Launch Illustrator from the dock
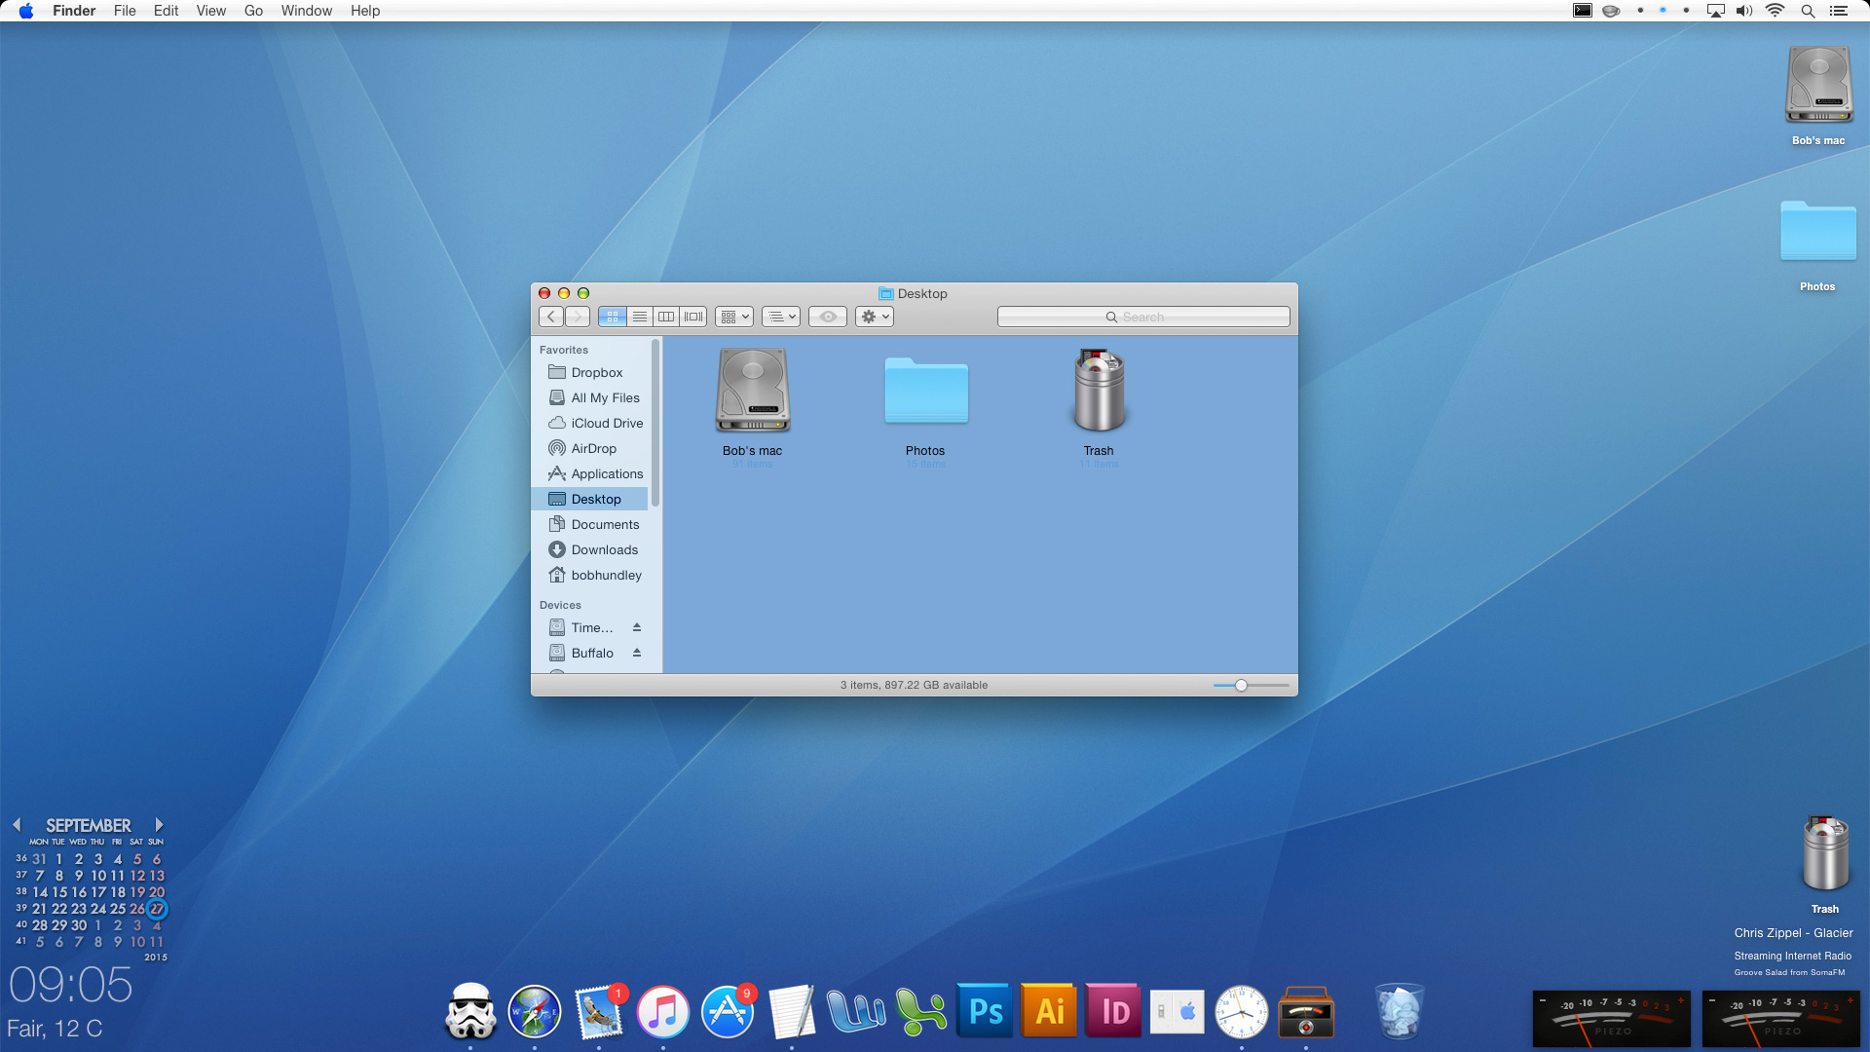This screenshot has height=1052, width=1870. (1049, 1010)
